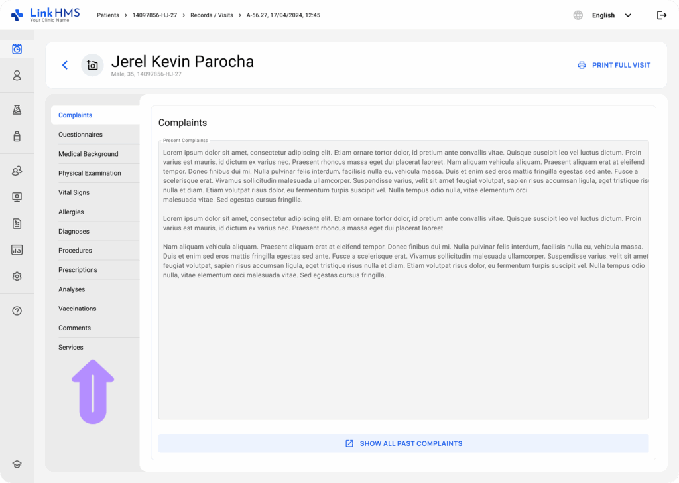Click the patients person icon in sidebar
The height and width of the screenshot is (483, 679).
tap(17, 76)
